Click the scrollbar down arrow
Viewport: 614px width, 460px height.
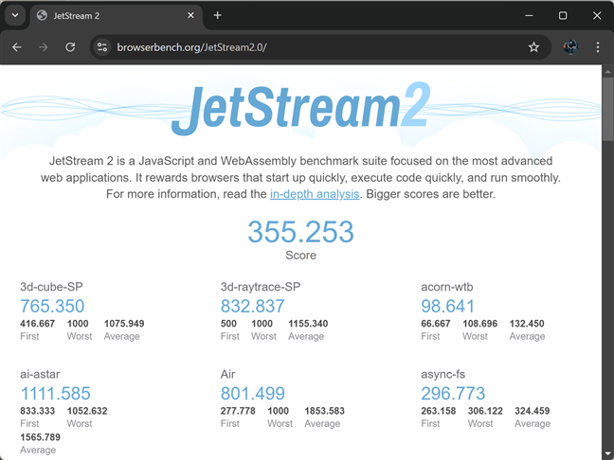point(607,453)
